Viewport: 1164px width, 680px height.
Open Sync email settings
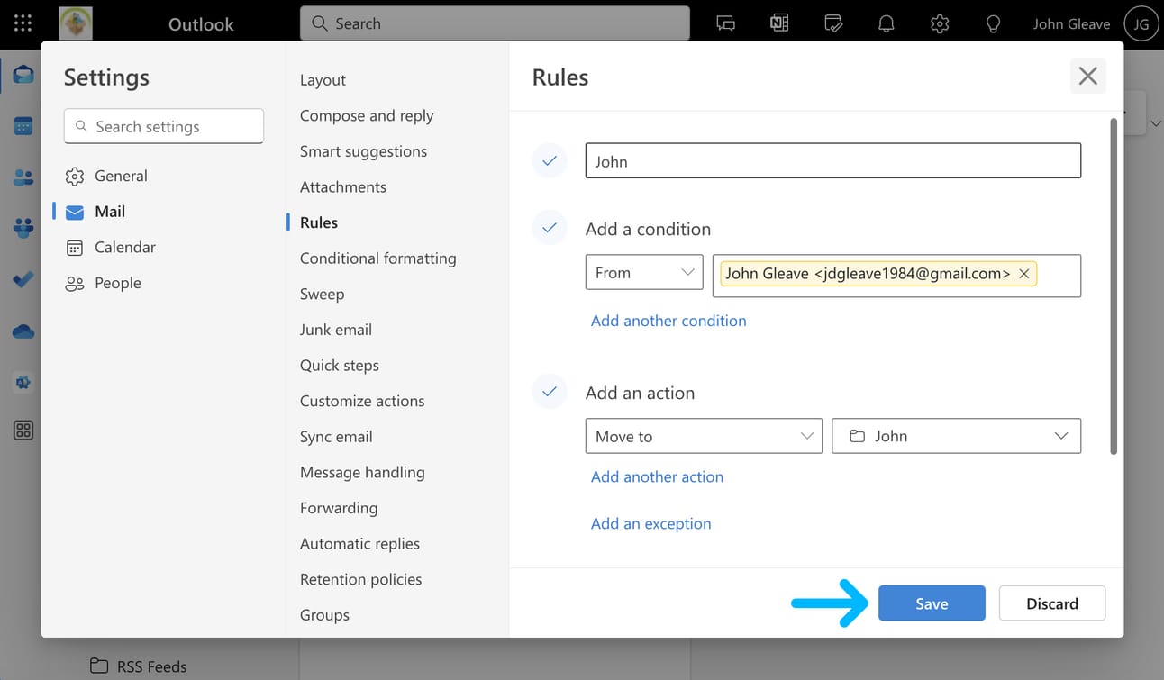[x=336, y=437]
